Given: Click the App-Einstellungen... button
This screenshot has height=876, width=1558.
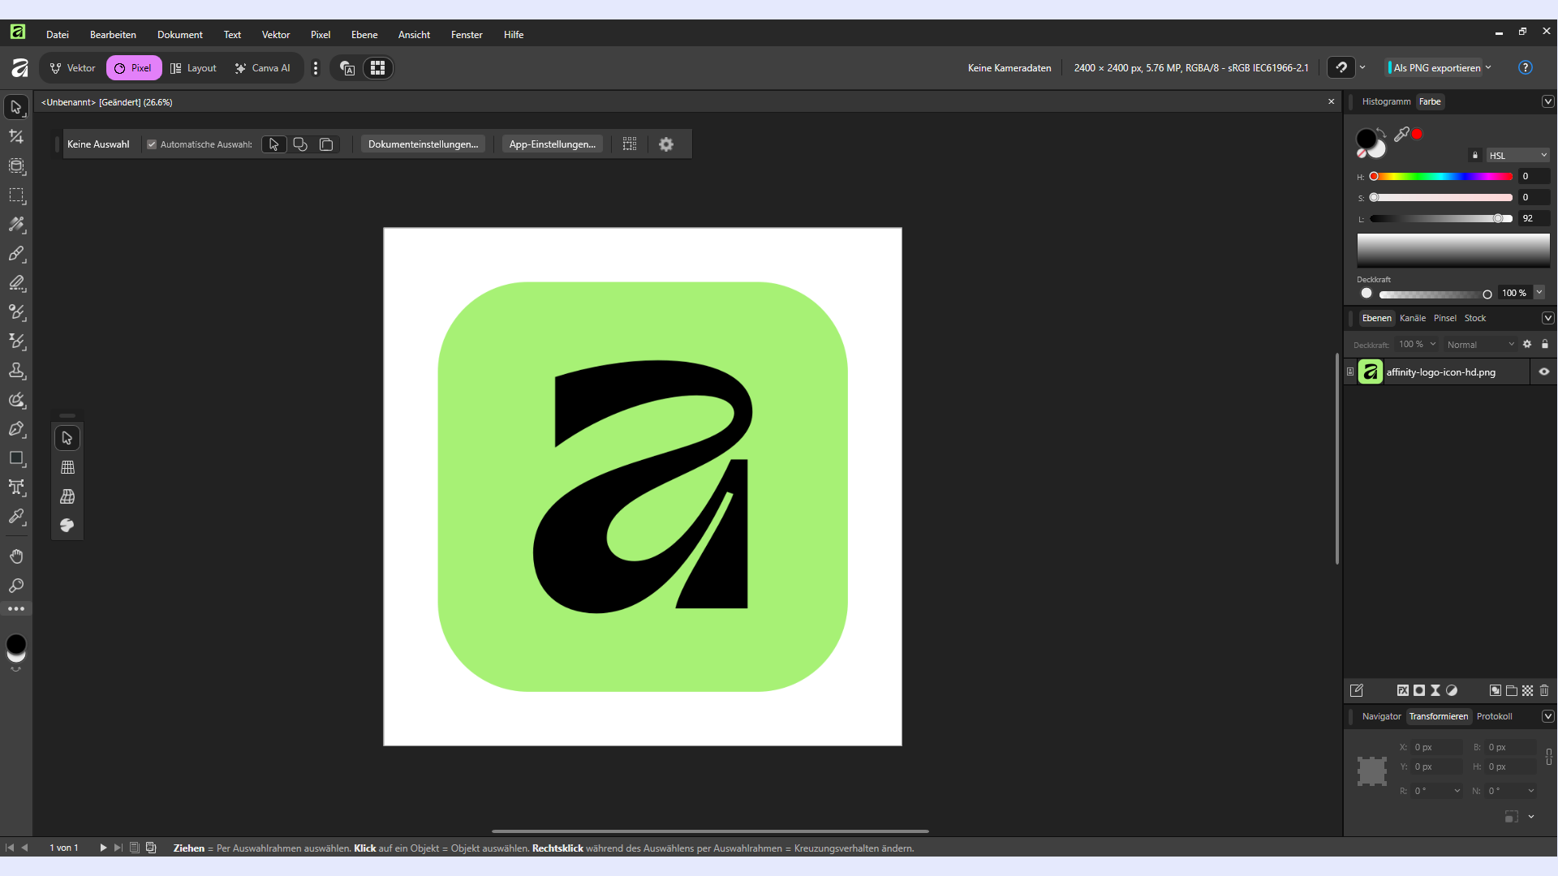Looking at the screenshot, I should 553,144.
